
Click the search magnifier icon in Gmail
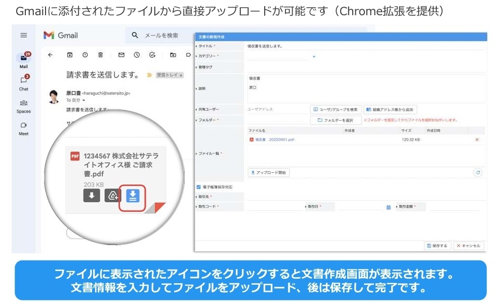136,35
